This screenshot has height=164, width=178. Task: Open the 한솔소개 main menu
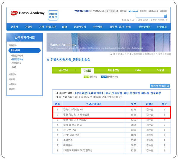point(162,27)
